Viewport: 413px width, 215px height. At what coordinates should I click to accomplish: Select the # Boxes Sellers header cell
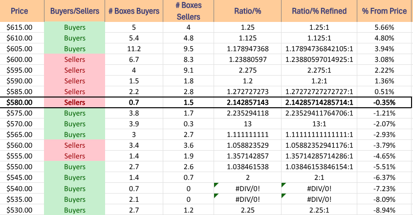pyautogui.click(x=188, y=11)
